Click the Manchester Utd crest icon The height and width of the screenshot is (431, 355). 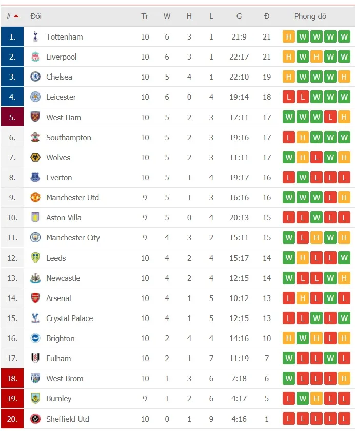pyautogui.click(x=35, y=198)
